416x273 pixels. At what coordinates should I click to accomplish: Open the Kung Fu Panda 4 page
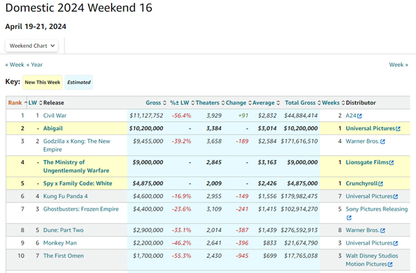[66, 196]
